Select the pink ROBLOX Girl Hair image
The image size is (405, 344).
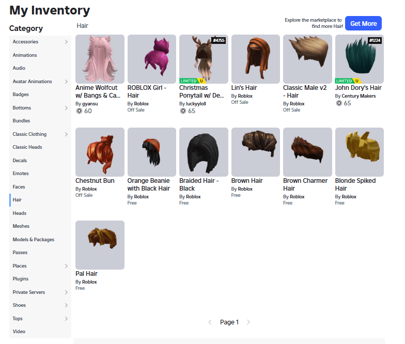tap(152, 59)
